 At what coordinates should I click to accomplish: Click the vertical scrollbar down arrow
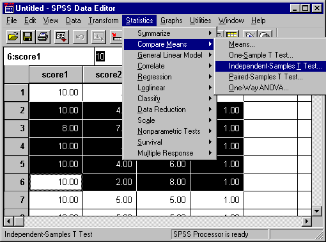(x=317, y=211)
